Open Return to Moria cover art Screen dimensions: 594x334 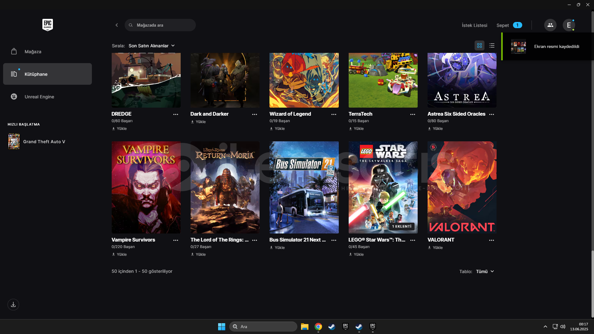pyautogui.click(x=225, y=187)
